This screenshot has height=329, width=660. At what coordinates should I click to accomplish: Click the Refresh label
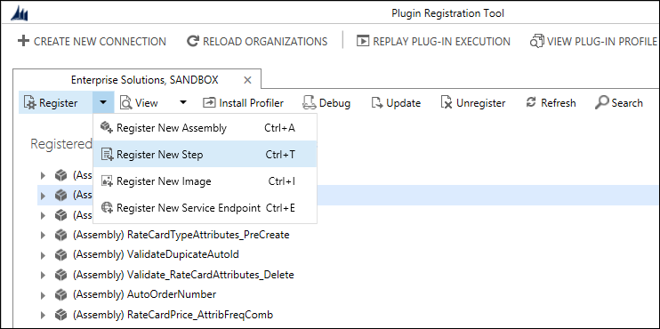tap(559, 103)
